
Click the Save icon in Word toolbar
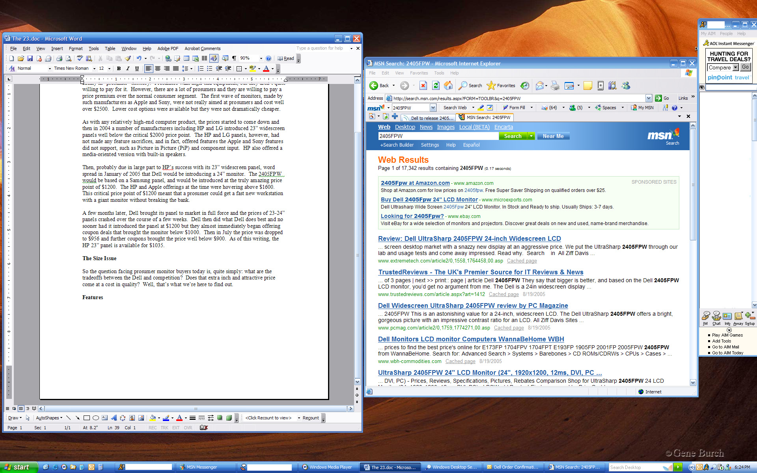point(30,58)
